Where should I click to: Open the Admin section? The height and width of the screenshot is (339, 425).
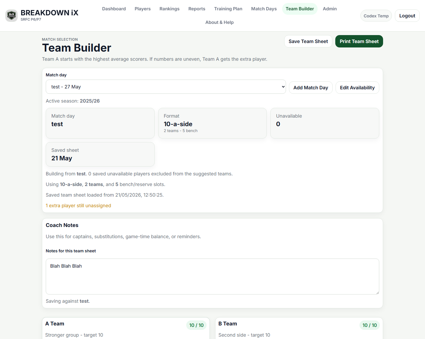[x=330, y=9]
